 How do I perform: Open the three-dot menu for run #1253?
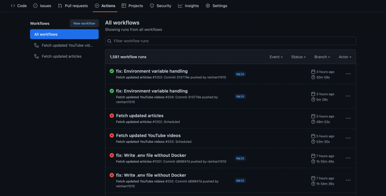coord(348,74)
